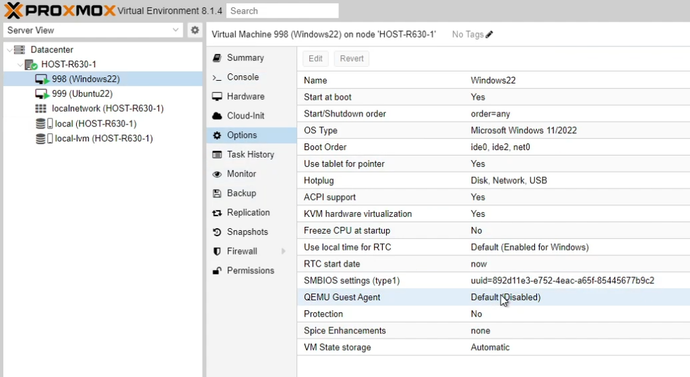690x377 pixels.
Task: Select the ACPI support row
Action: [x=494, y=197]
